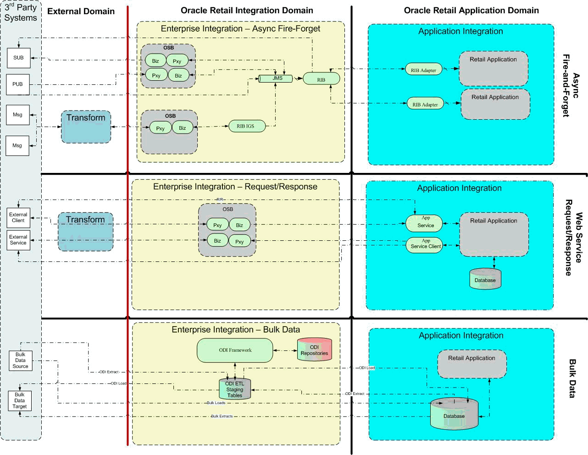Select the RIB IGS node

pos(247,126)
